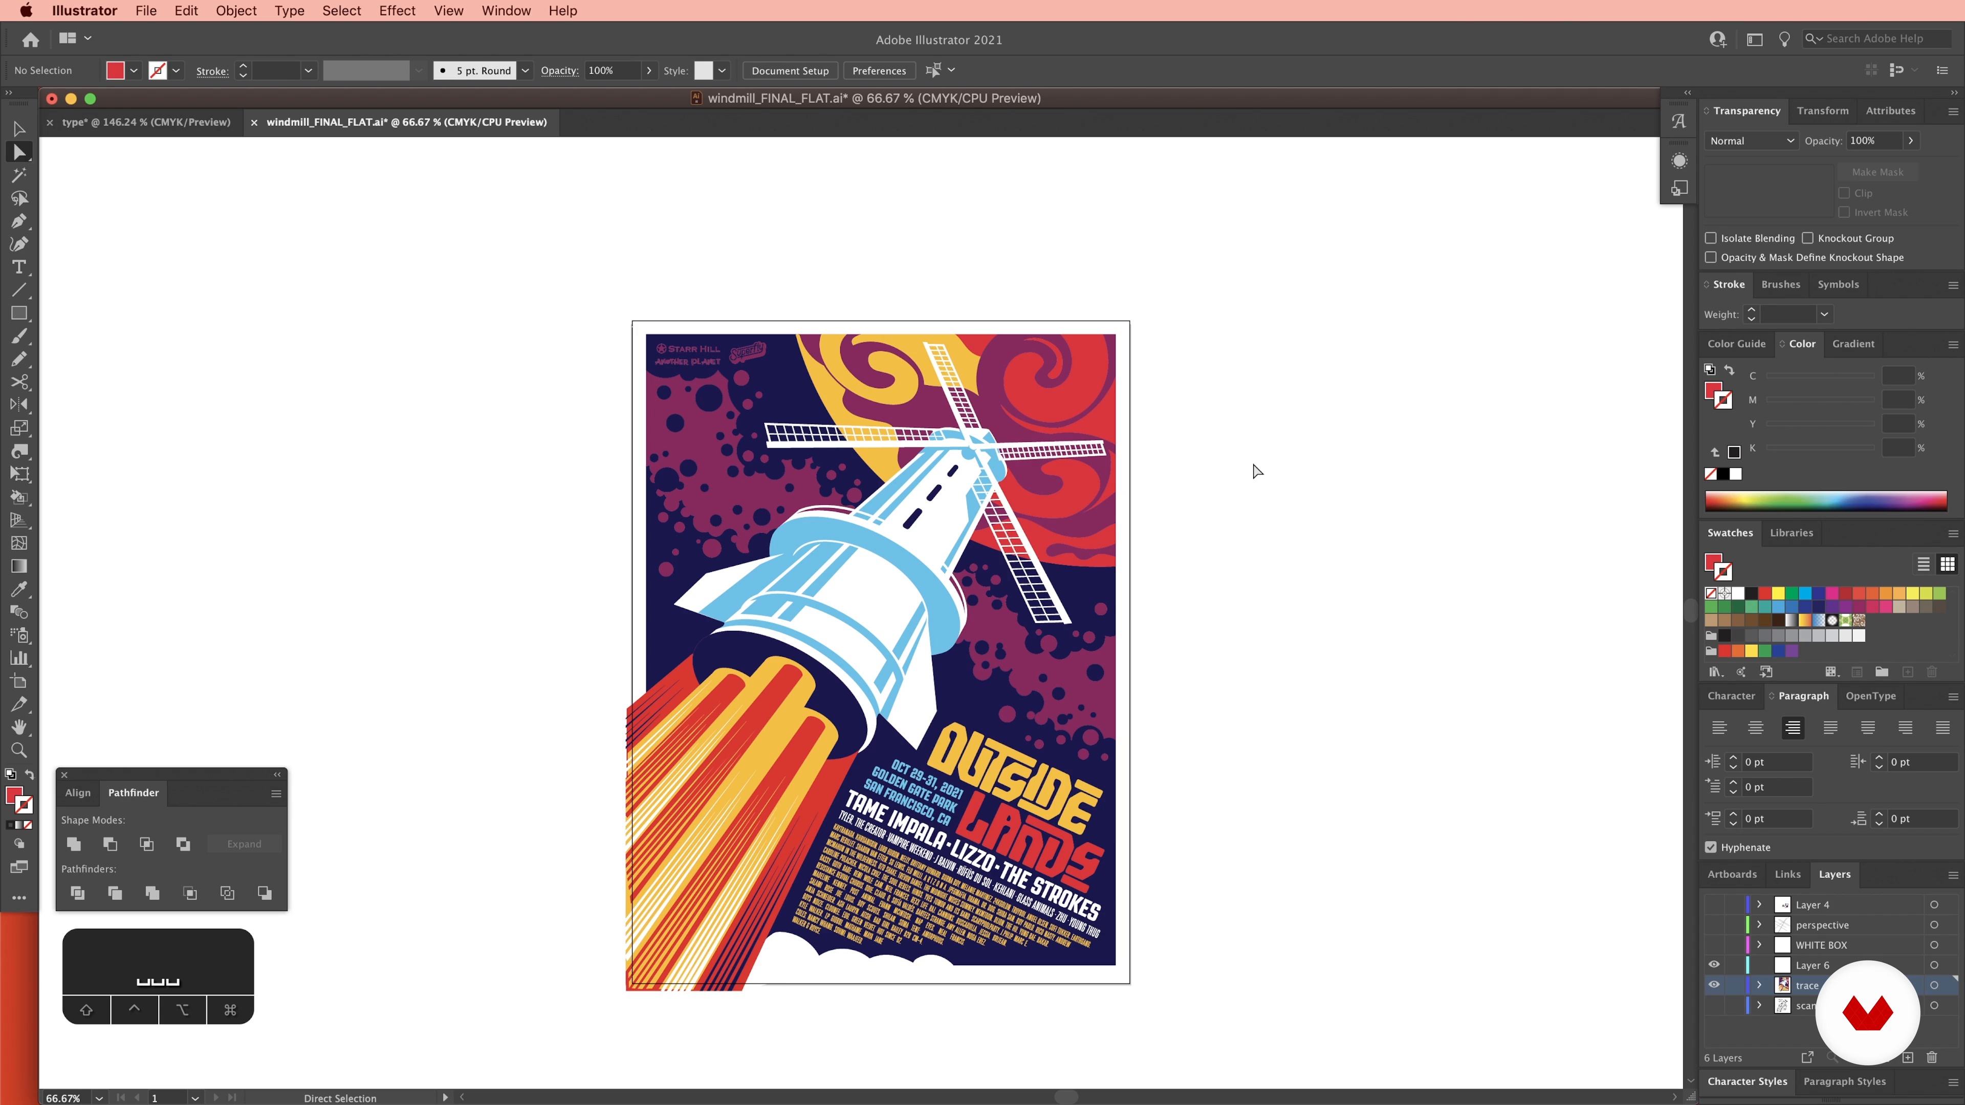Click Minus Front shape mode icon
The width and height of the screenshot is (1965, 1105).
(x=111, y=844)
